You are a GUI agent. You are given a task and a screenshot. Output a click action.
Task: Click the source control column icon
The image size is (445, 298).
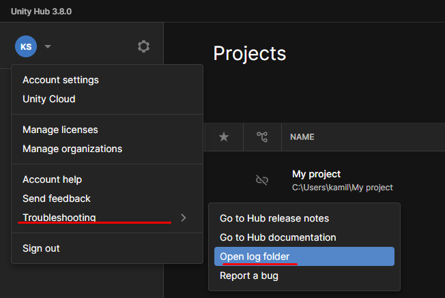(262, 137)
